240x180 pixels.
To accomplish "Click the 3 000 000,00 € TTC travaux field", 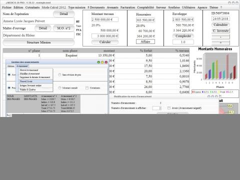I will pyautogui.click(x=105, y=36).
